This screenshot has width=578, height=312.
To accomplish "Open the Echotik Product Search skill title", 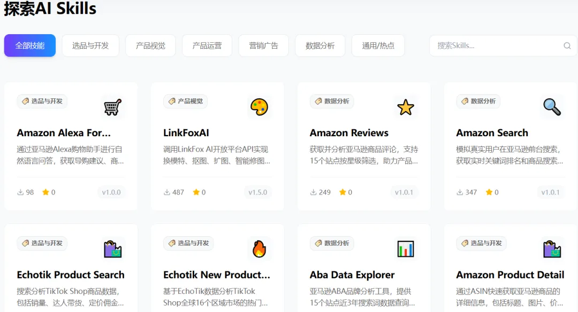I will [x=71, y=275].
